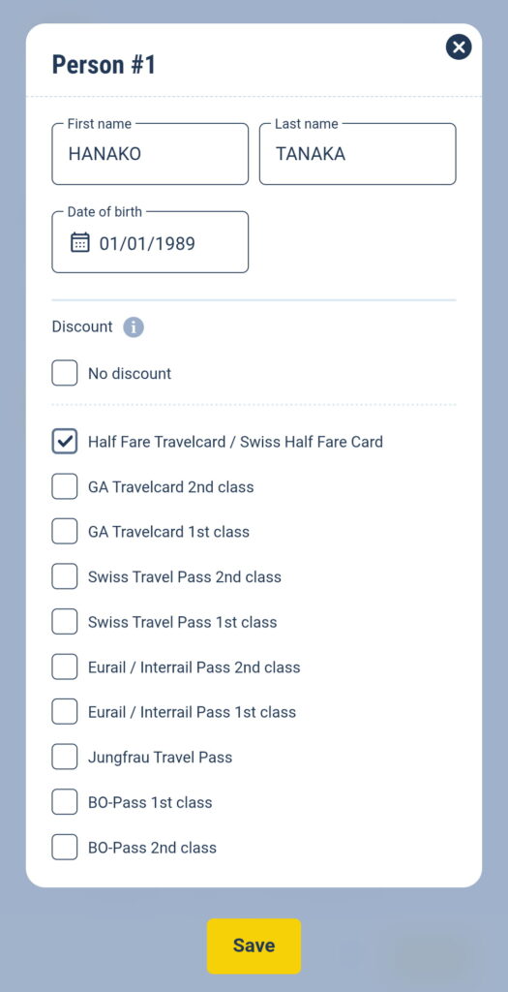The width and height of the screenshot is (508, 992).
Task: Check Swiss Travel Pass 1st class
Action: click(65, 622)
